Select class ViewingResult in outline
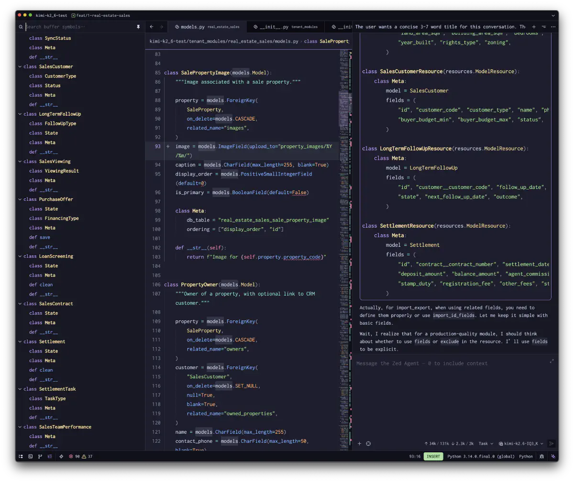This screenshot has width=574, height=482. (54, 171)
